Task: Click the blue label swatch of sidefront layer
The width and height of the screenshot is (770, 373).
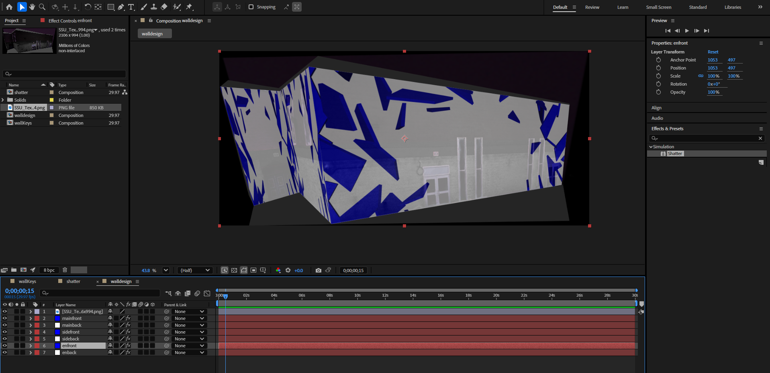Action: click(57, 332)
